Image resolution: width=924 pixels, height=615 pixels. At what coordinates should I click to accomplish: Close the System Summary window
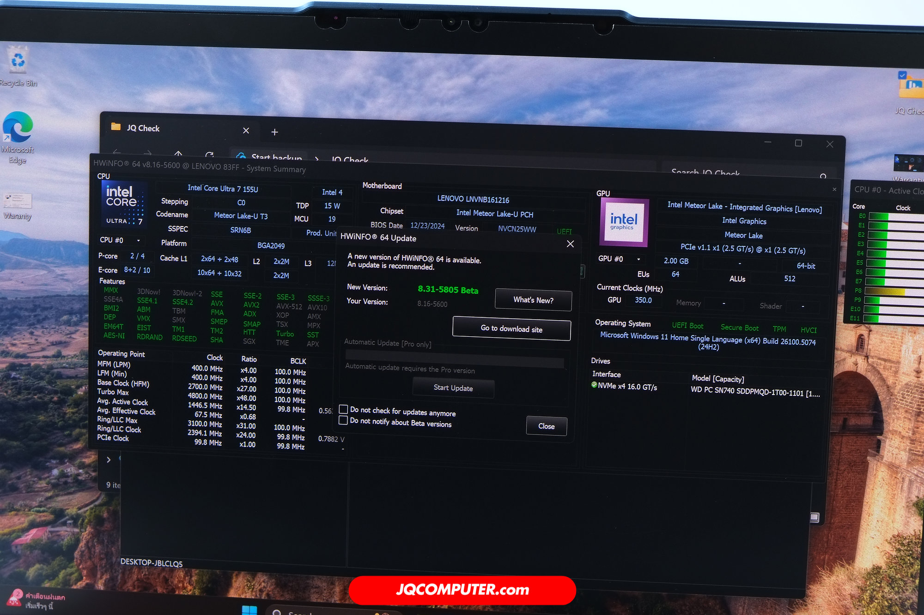[x=834, y=189]
